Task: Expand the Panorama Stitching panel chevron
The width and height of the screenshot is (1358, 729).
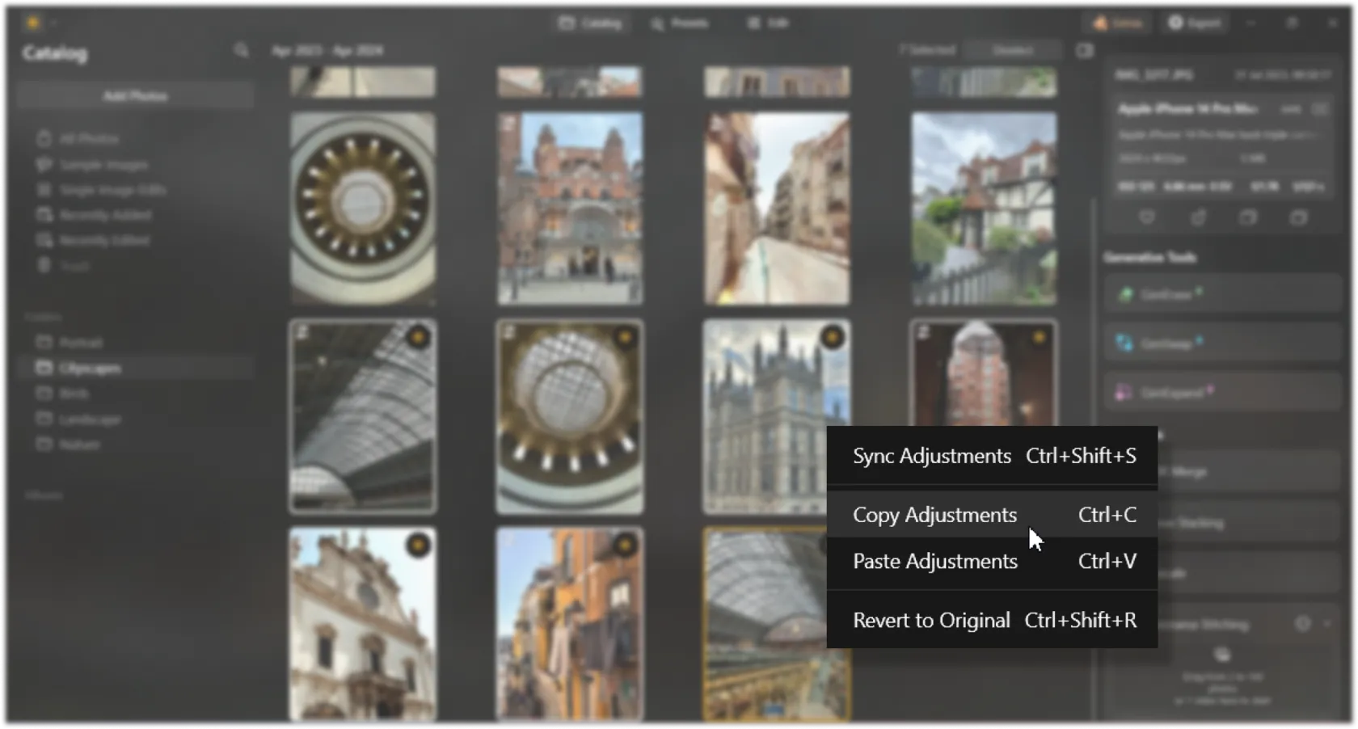Action: [x=1327, y=624]
